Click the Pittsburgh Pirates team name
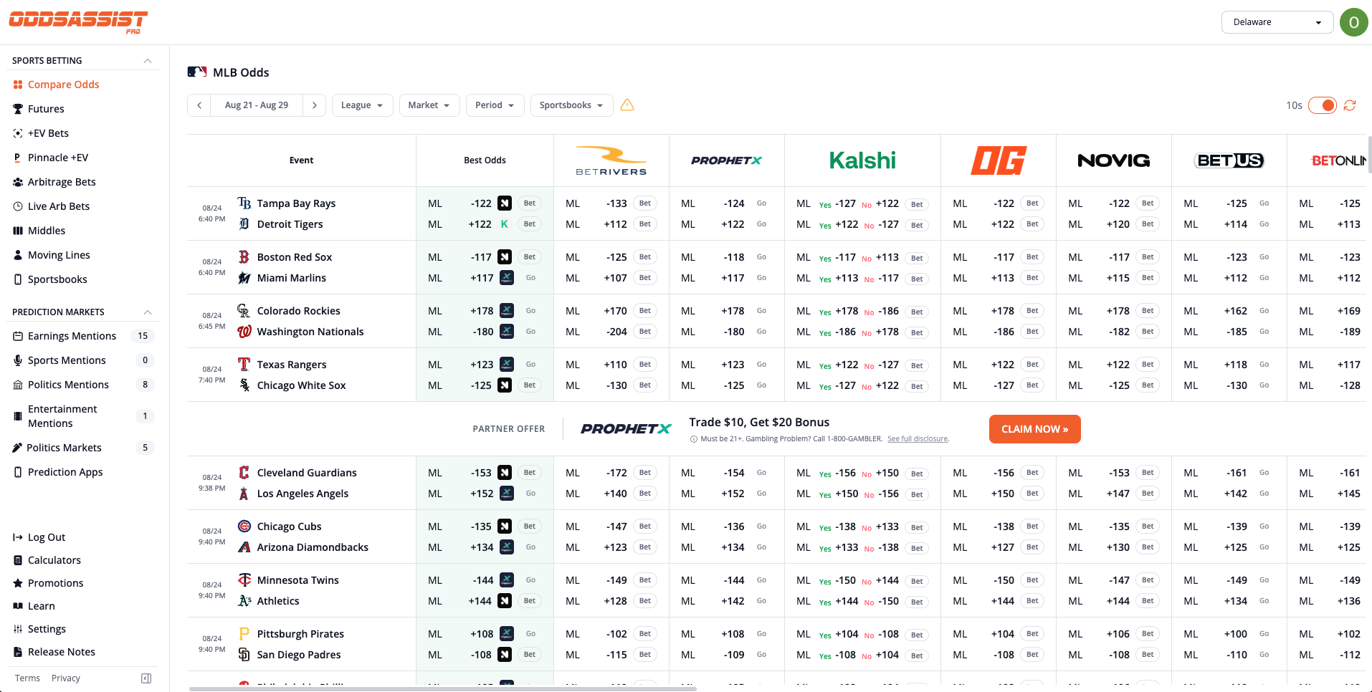 [x=300, y=634]
